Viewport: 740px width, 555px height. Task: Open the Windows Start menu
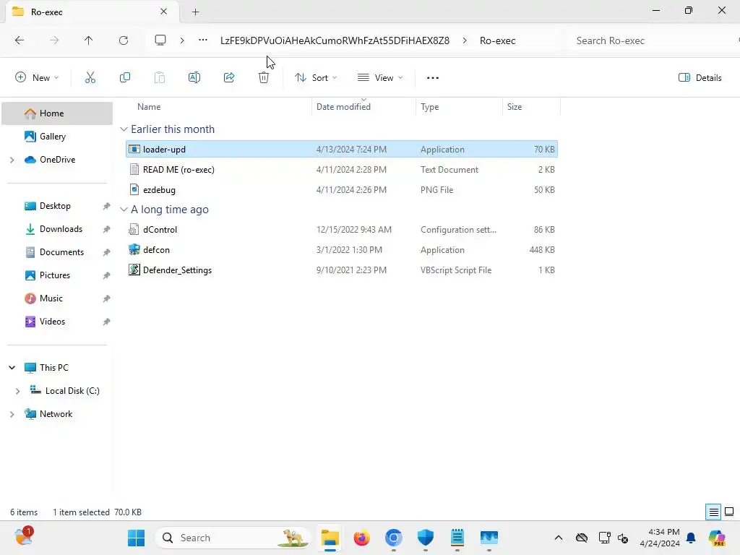click(137, 538)
